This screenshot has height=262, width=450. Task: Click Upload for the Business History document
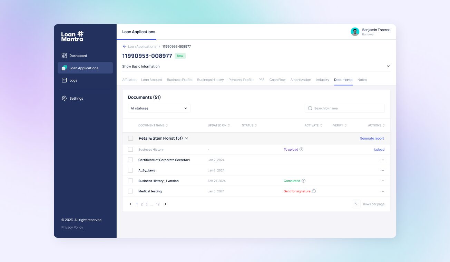tap(379, 149)
